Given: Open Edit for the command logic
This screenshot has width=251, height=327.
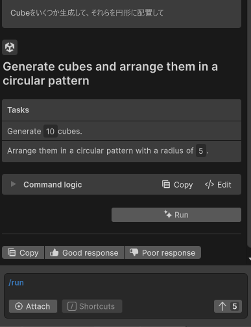Looking at the screenshot, I should tap(218, 185).
